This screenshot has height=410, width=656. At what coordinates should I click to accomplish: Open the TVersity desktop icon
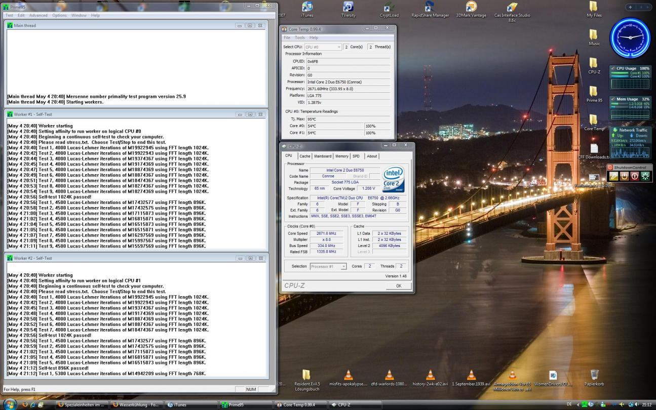348,8
